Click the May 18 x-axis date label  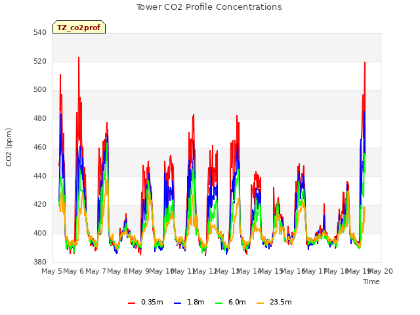coord(336,271)
